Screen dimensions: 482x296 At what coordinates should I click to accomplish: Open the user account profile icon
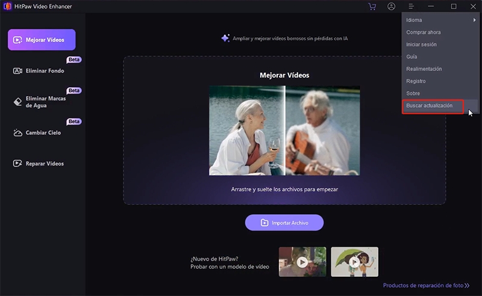tap(391, 7)
